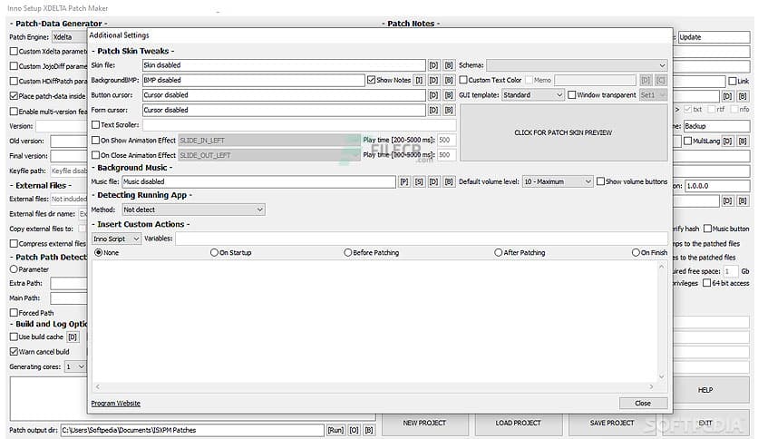Click the Variables input field

pos(421,239)
